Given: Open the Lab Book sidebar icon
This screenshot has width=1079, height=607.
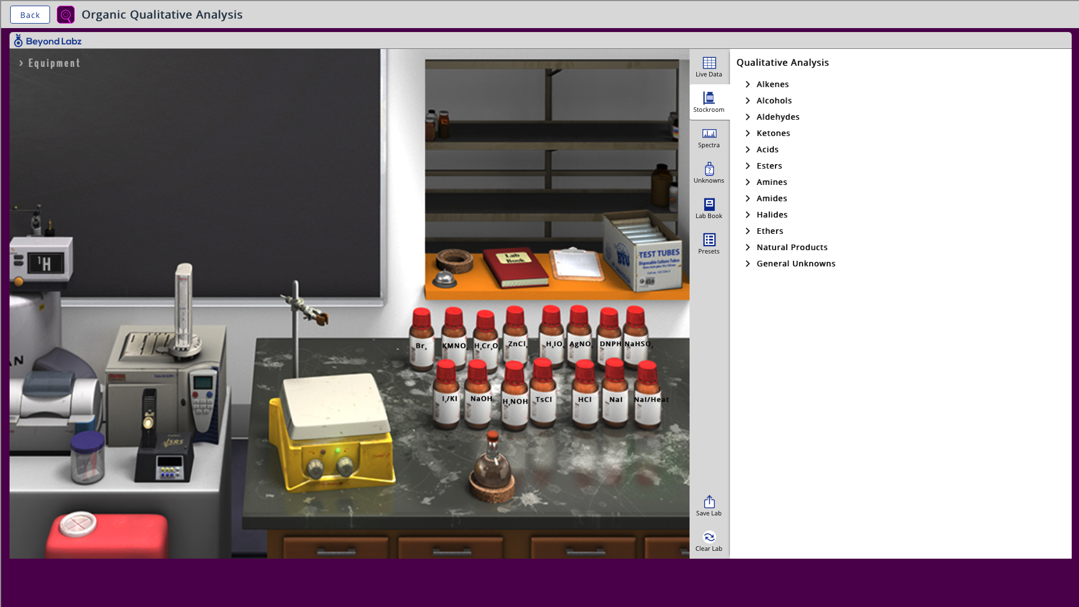Looking at the screenshot, I should (709, 208).
